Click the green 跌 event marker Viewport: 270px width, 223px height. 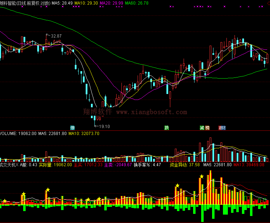(x=166, y=128)
